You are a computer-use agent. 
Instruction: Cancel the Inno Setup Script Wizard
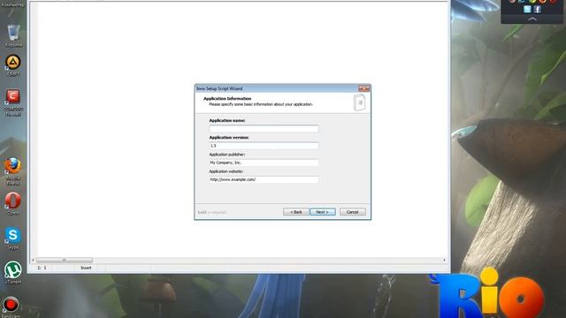[353, 212]
